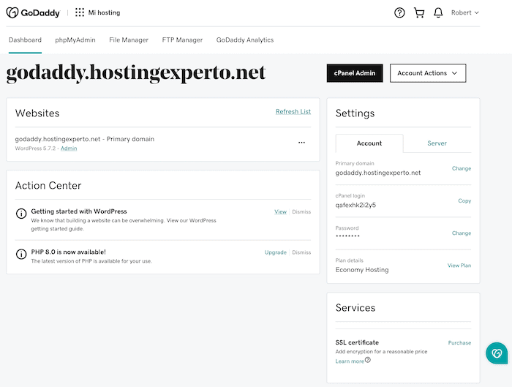Change the primary domain
512x387 pixels.
click(462, 168)
